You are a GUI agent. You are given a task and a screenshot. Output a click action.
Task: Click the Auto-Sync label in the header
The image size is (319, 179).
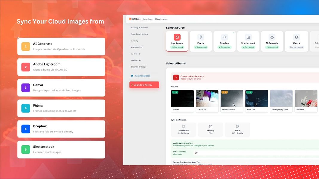147,19
